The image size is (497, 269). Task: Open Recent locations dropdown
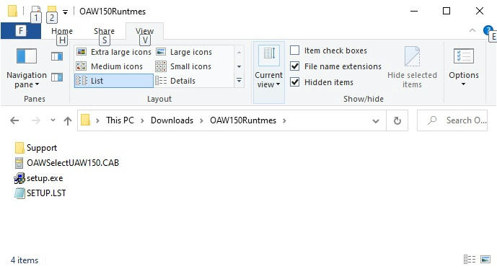tap(53, 120)
